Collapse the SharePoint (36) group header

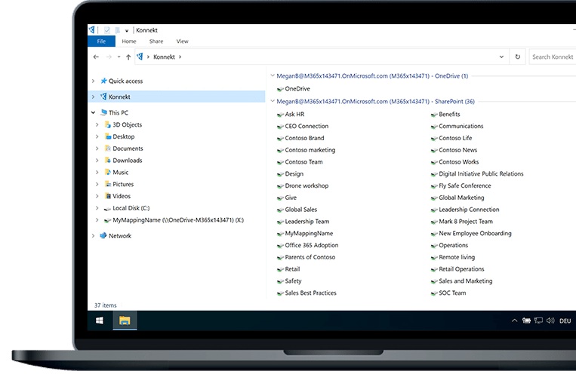(x=273, y=101)
